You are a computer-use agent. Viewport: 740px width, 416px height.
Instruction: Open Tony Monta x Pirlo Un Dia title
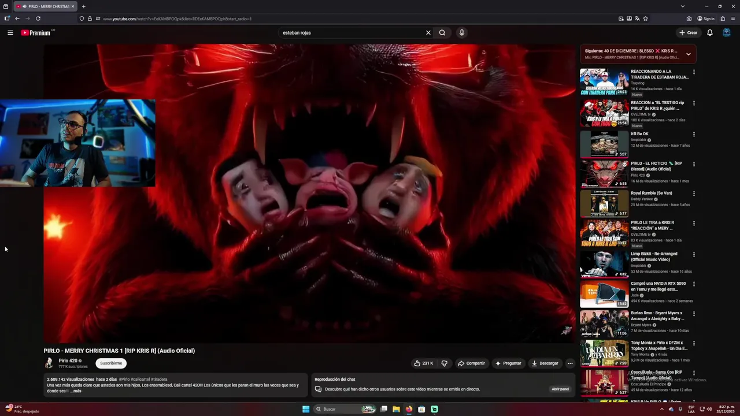tap(659, 346)
